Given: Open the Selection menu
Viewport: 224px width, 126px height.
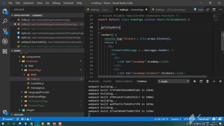Looking at the screenshot, I should click(x=28, y=3).
